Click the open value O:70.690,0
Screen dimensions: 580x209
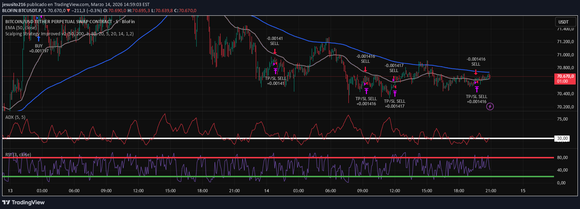coord(115,11)
